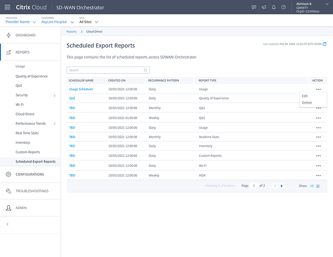The height and width of the screenshot is (257, 333).
Task: Select Usage under Reports
Action: [20, 67]
